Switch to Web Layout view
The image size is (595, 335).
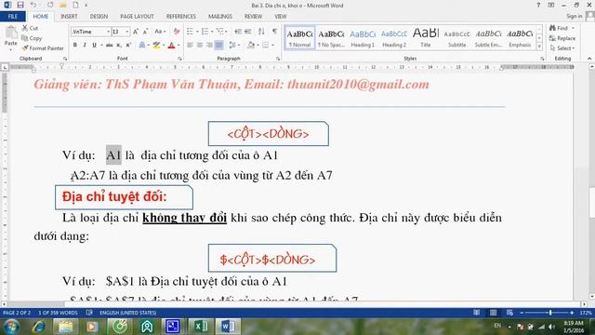(x=509, y=313)
